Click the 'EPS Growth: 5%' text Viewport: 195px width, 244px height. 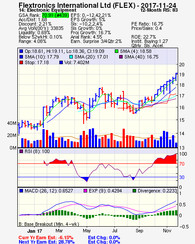tap(88, 20)
